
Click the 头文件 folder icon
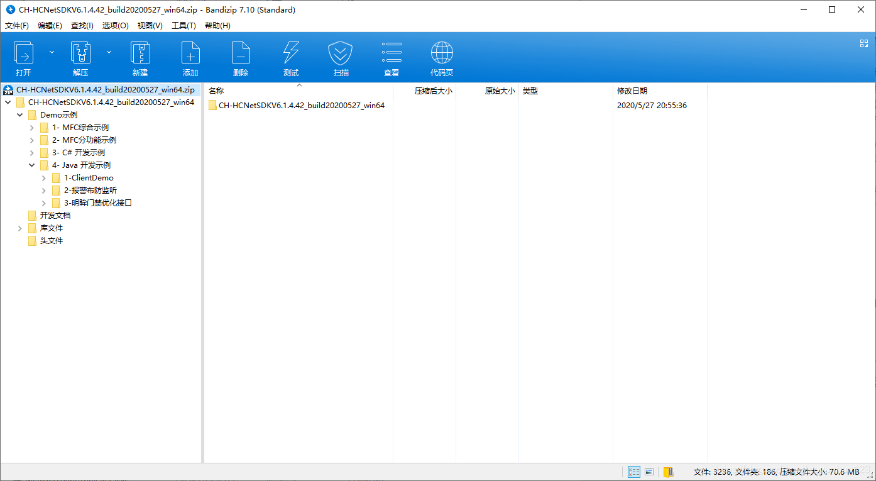tap(32, 241)
